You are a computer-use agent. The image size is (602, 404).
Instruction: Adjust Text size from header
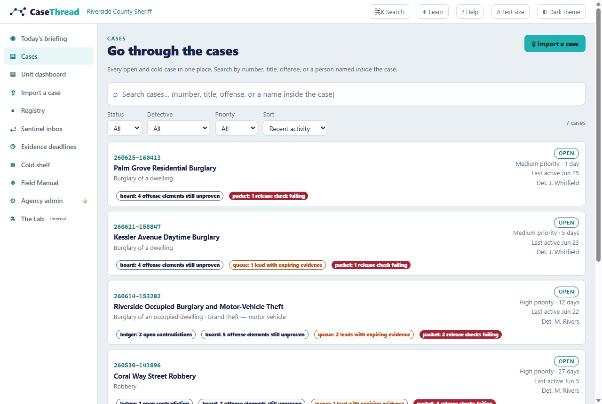click(x=510, y=12)
